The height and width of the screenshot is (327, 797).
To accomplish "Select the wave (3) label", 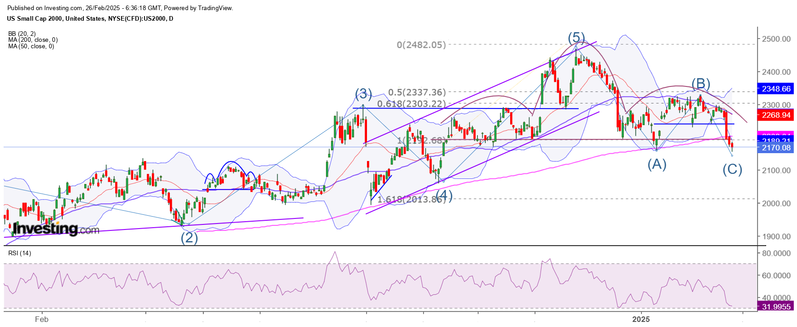I will (x=363, y=94).
